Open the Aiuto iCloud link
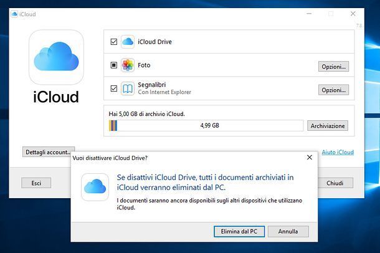380x253 pixels. (338, 152)
